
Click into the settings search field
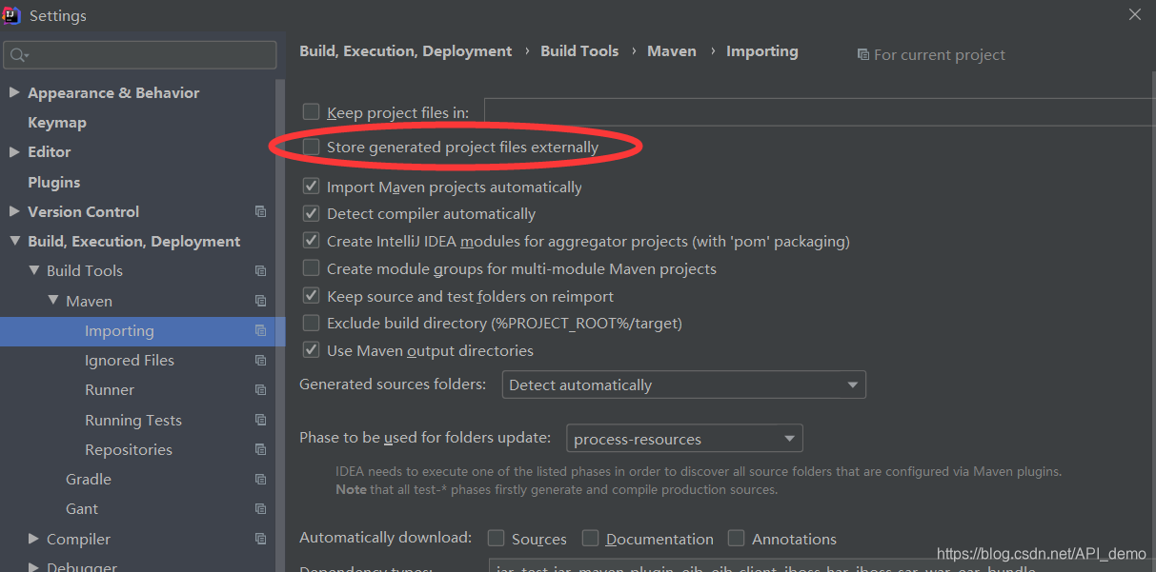(140, 55)
